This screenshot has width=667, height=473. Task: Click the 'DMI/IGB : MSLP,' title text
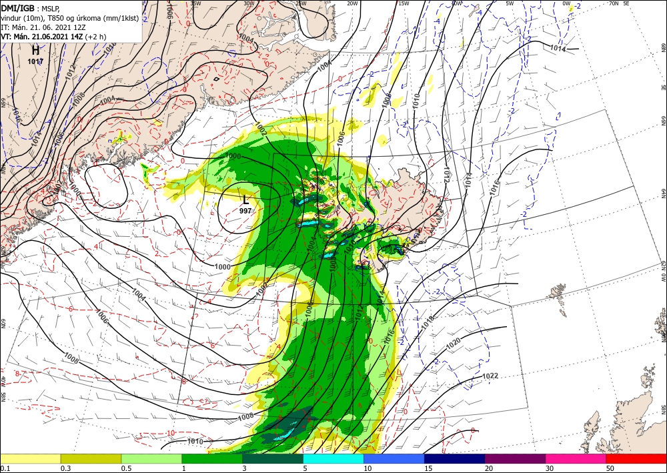pos(31,7)
